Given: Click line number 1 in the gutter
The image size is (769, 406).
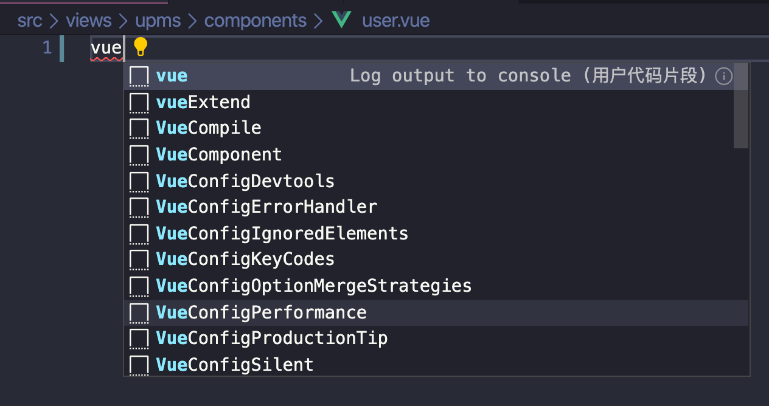Looking at the screenshot, I should coord(47,47).
